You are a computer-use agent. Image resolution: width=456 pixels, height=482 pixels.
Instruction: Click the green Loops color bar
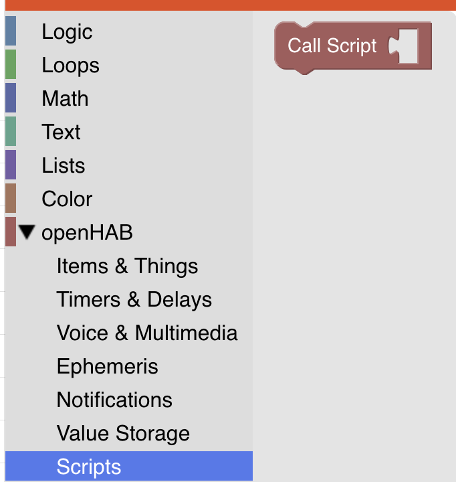(x=11, y=65)
